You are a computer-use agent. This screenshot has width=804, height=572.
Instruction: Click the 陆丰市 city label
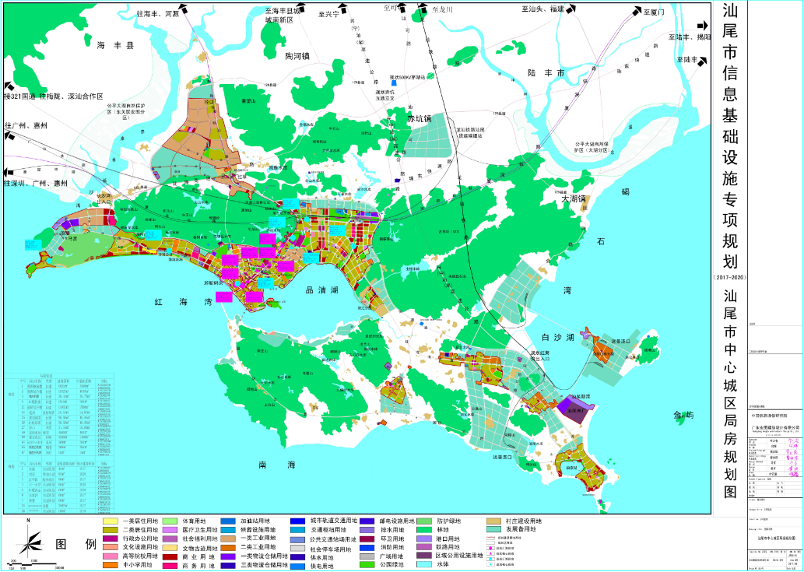point(545,72)
